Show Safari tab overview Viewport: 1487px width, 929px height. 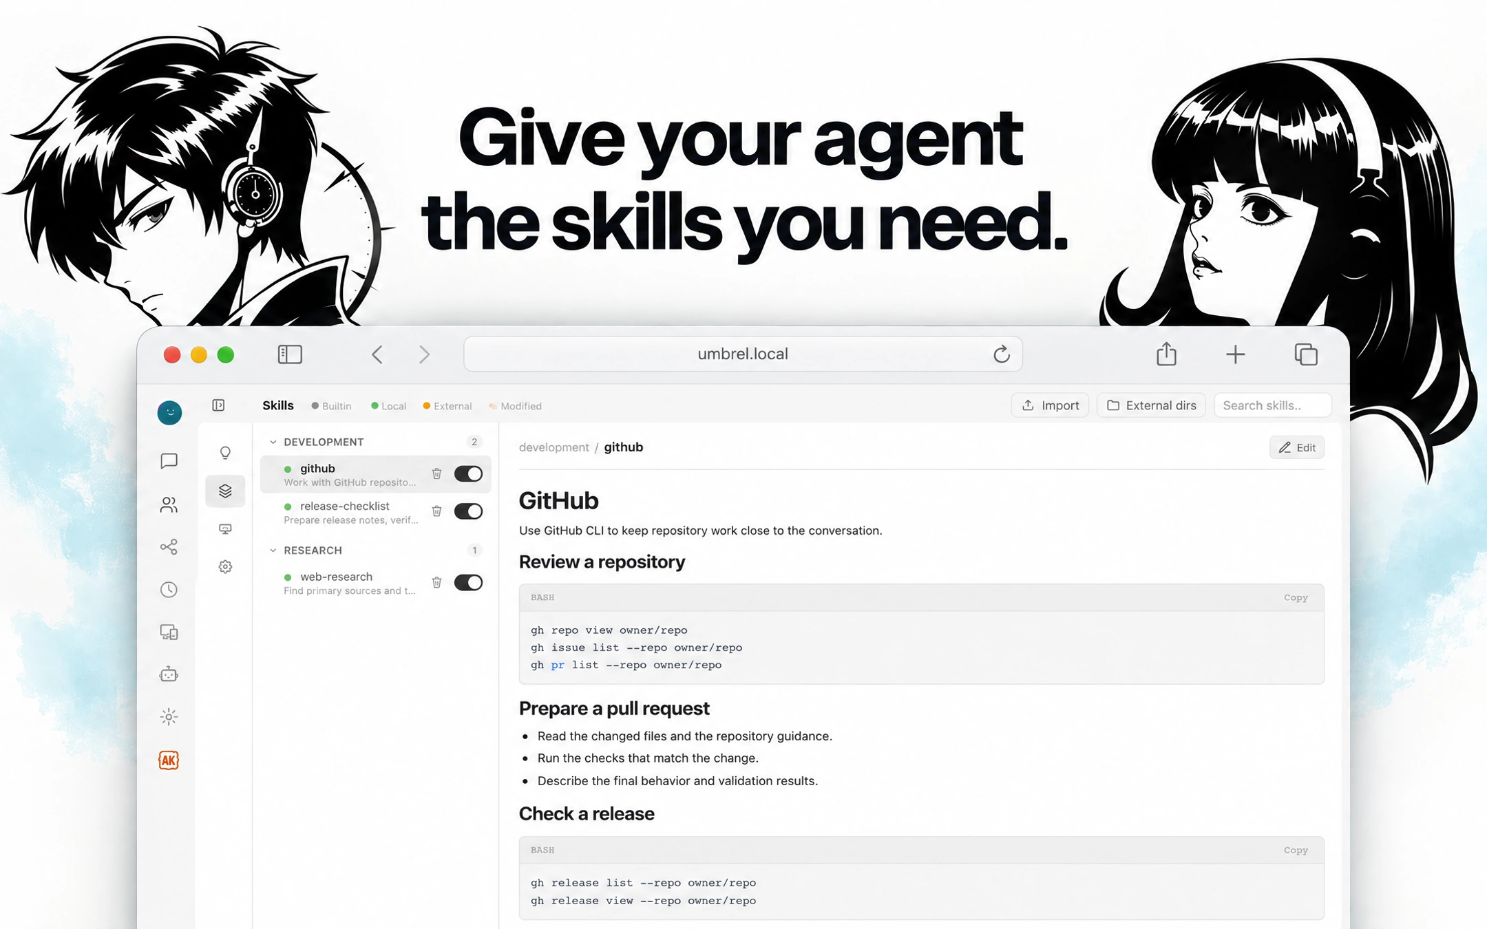click(1306, 354)
